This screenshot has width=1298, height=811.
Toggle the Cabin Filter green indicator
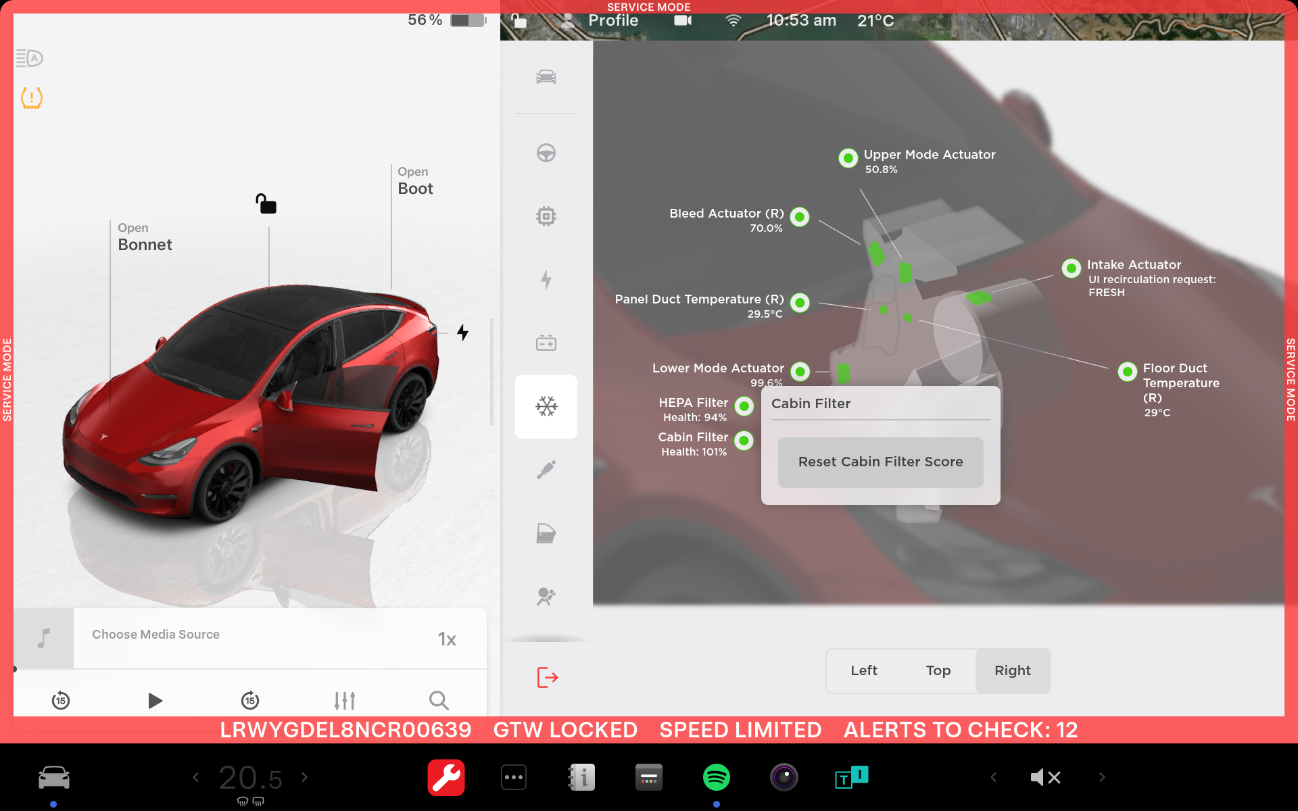point(744,441)
